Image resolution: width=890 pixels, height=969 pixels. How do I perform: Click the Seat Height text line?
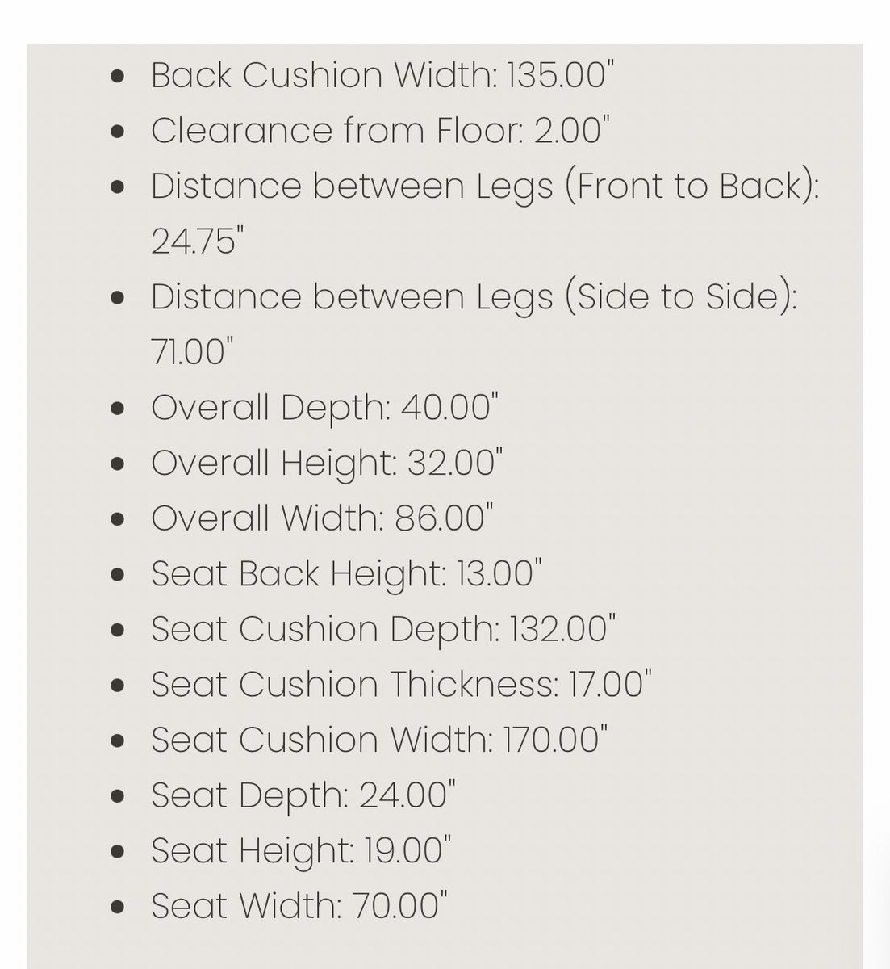(301, 851)
